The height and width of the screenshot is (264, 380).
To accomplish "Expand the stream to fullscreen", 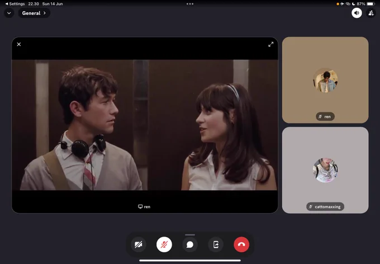I will tap(270, 44).
